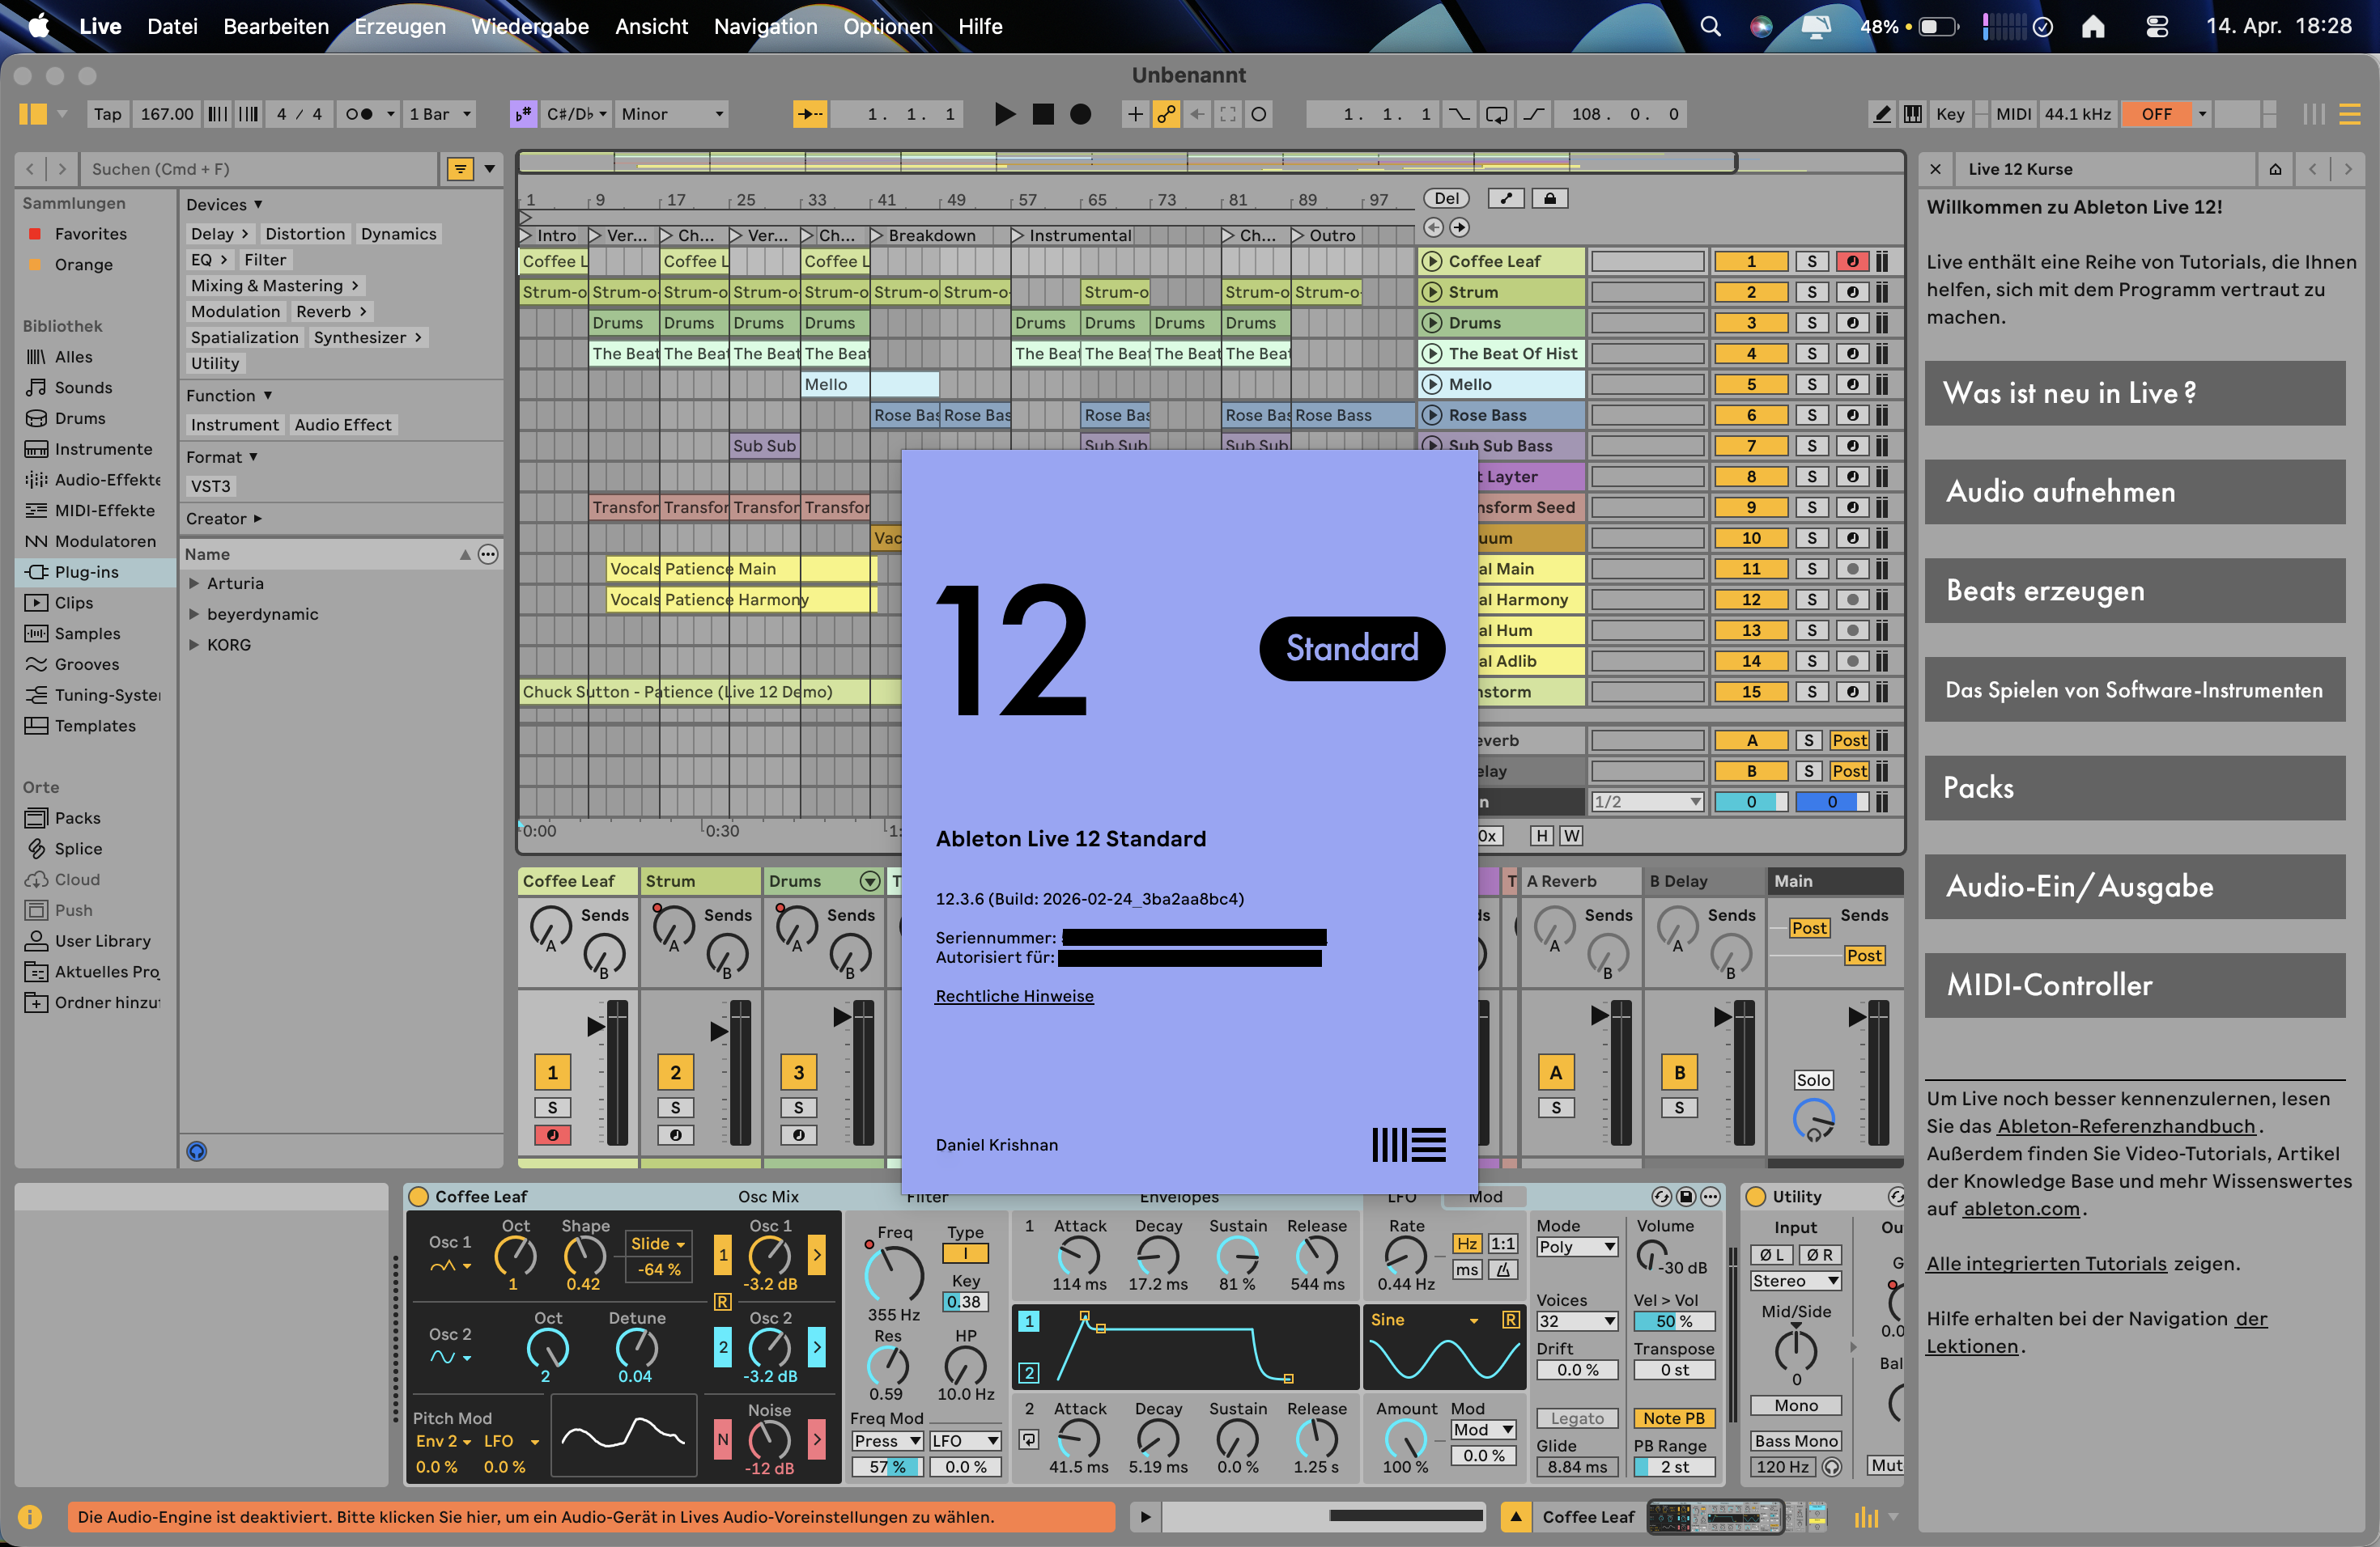
Task: Toggle the arrangement loop switch
Action: [1497, 114]
